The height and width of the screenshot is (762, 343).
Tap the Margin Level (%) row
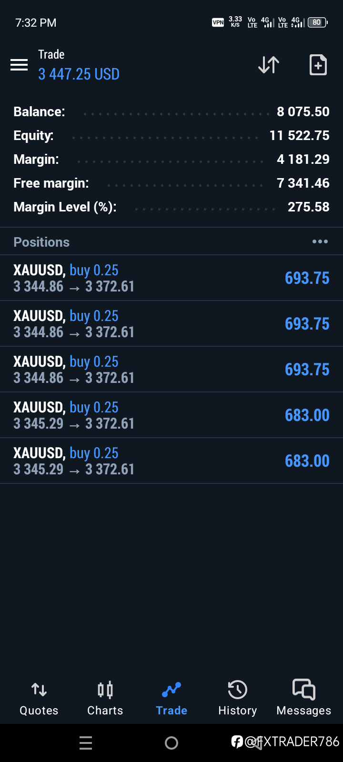pos(171,207)
